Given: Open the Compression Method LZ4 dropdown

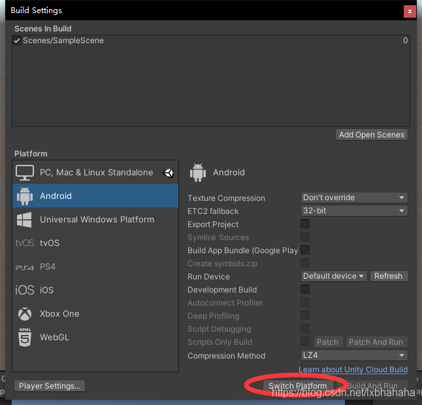Looking at the screenshot, I should (x=354, y=355).
